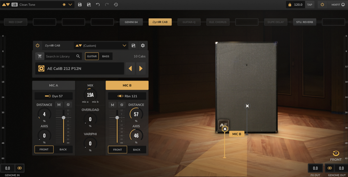Screen dimensions: 348x177
Task: Click the undo arrow in top toolbar
Action: point(98,5)
